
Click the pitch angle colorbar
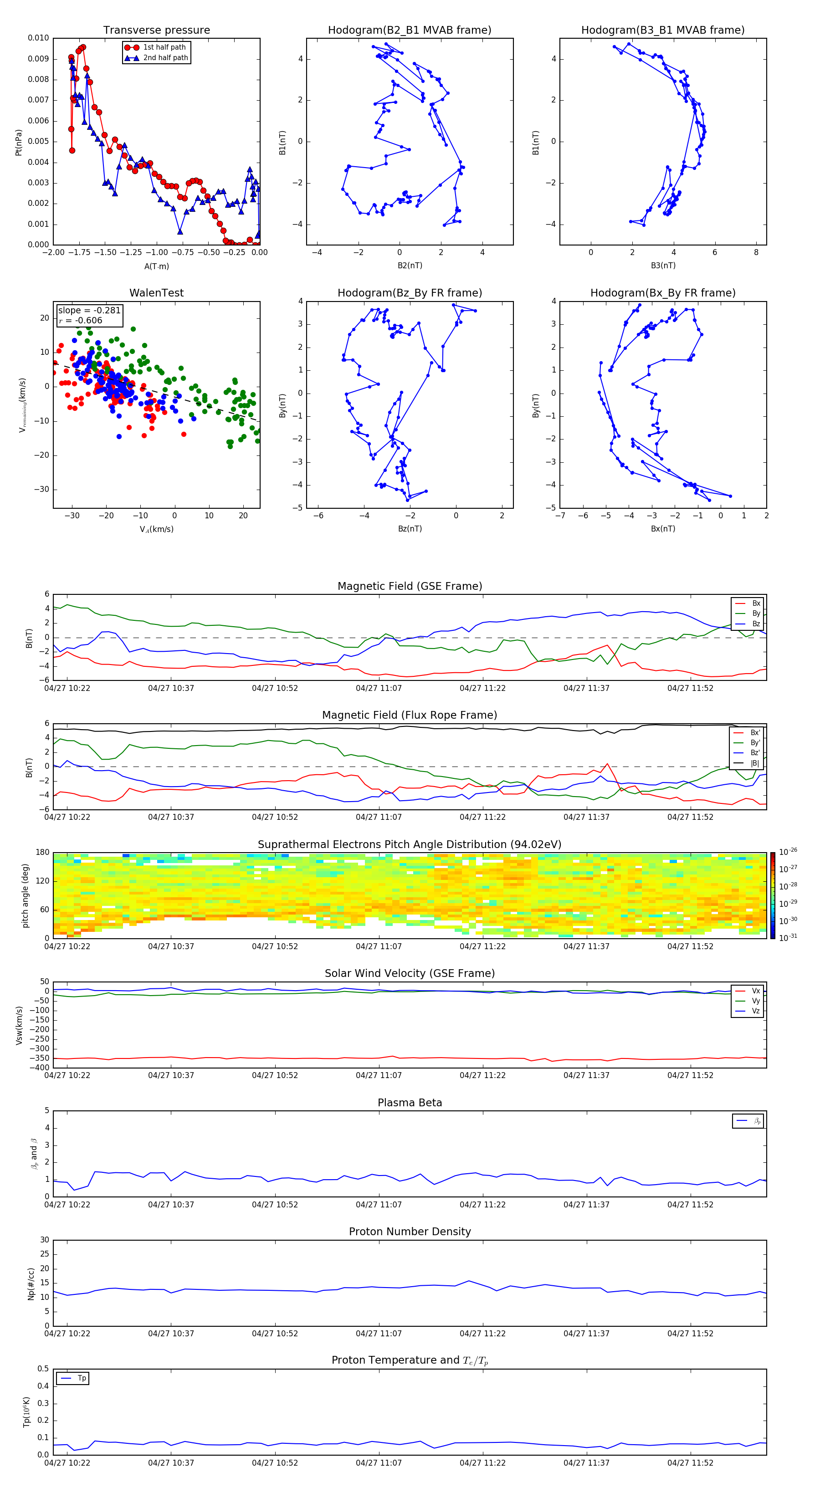[x=772, y=895]
